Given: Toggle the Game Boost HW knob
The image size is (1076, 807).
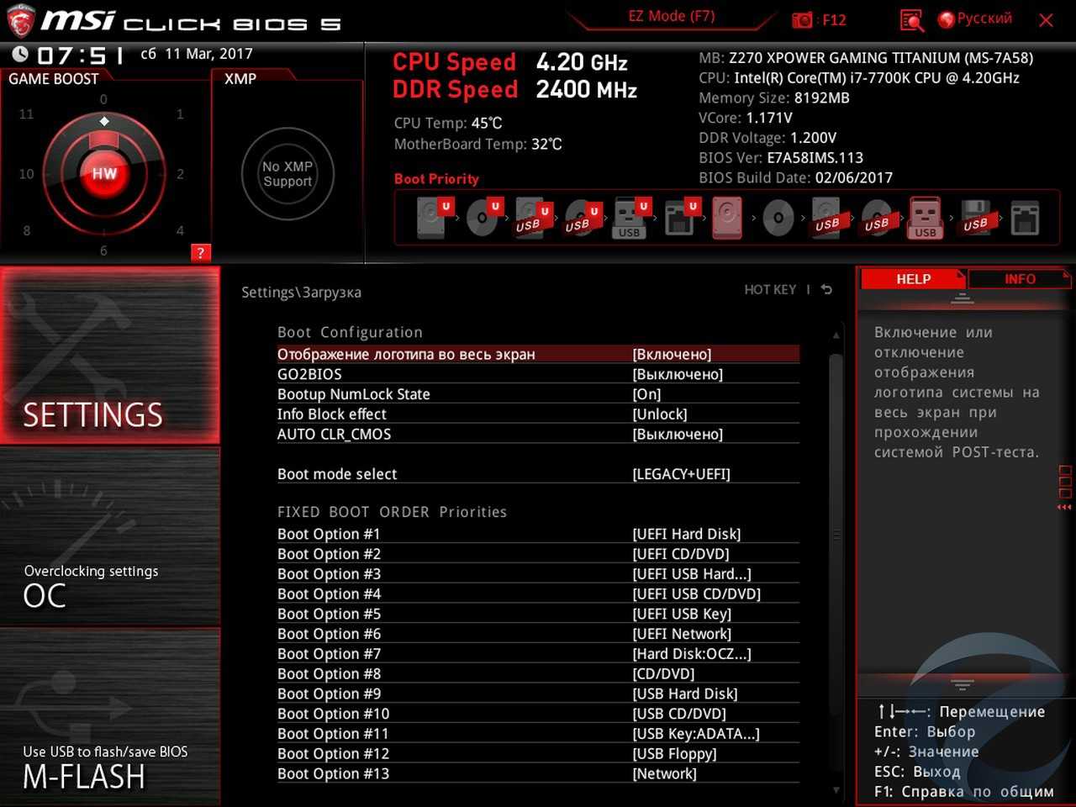Looking at the screenshot, I should (104, 173).
